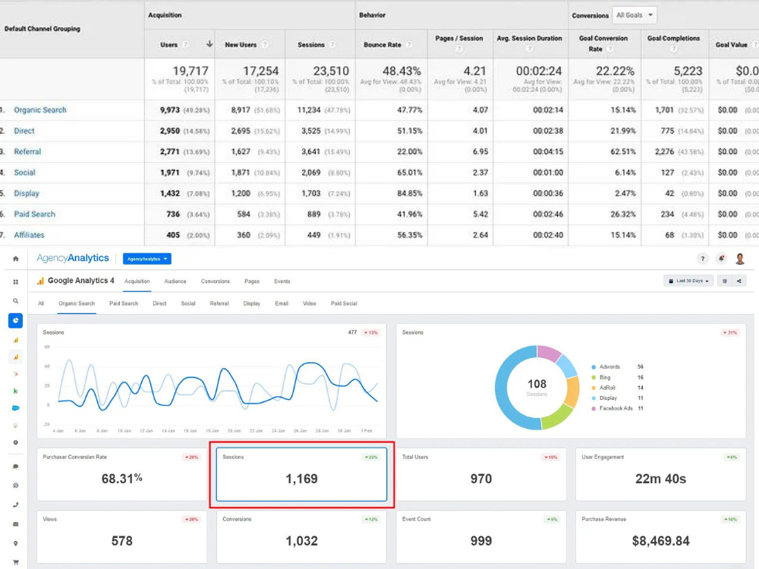Image resolution: width=759 pixels, height=569 pixels.
Task: Click the sort arrow in Users column
Action: (x=209, y=44)
